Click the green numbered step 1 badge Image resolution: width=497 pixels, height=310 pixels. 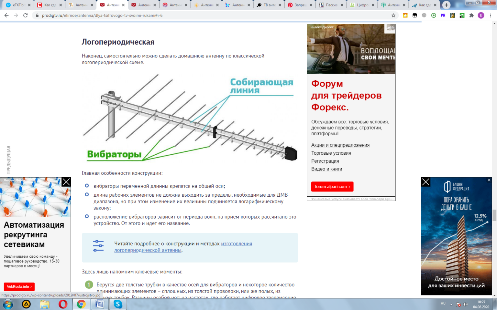[89, 284]
